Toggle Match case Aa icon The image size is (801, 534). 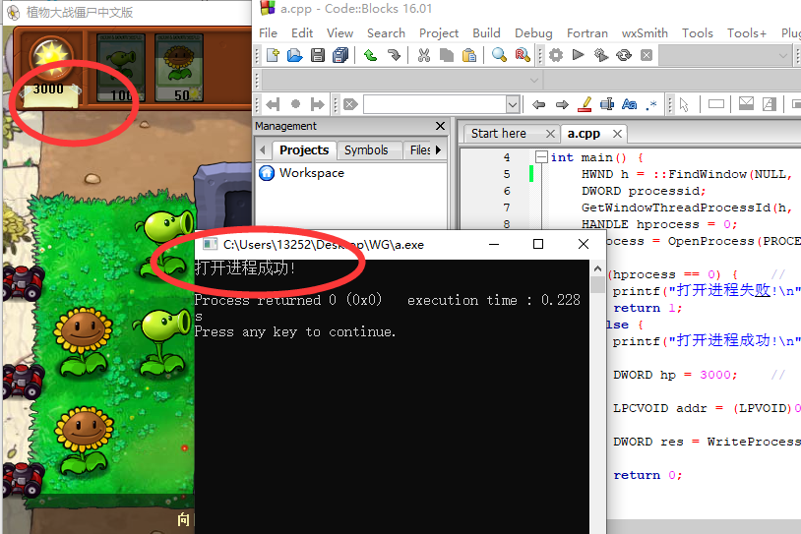630,104
